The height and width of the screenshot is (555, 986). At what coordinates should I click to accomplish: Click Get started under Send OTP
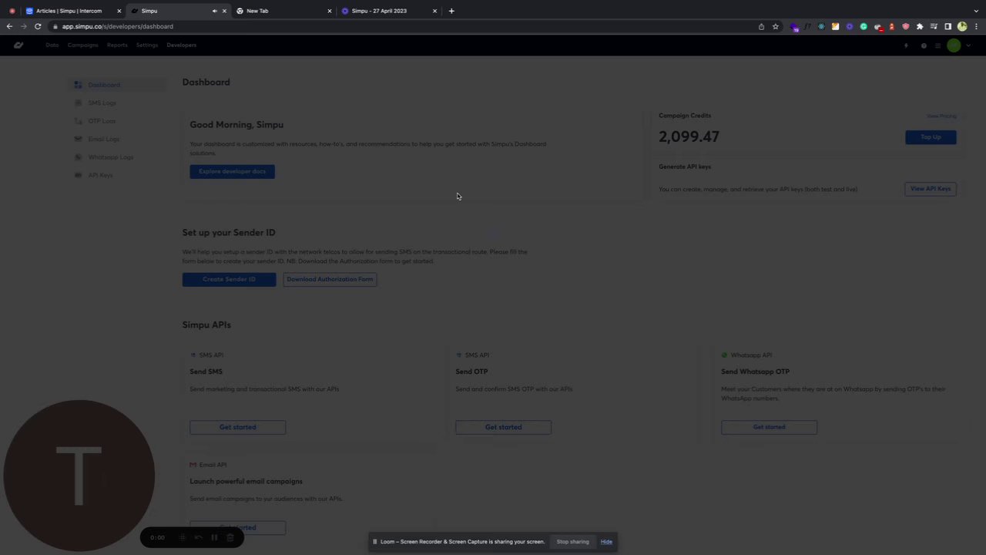pos(503,427)
